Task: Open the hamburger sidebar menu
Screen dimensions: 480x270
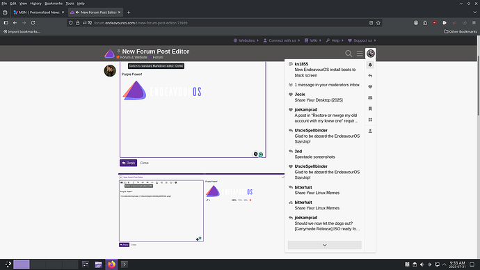Action: [x=360, y=54]
